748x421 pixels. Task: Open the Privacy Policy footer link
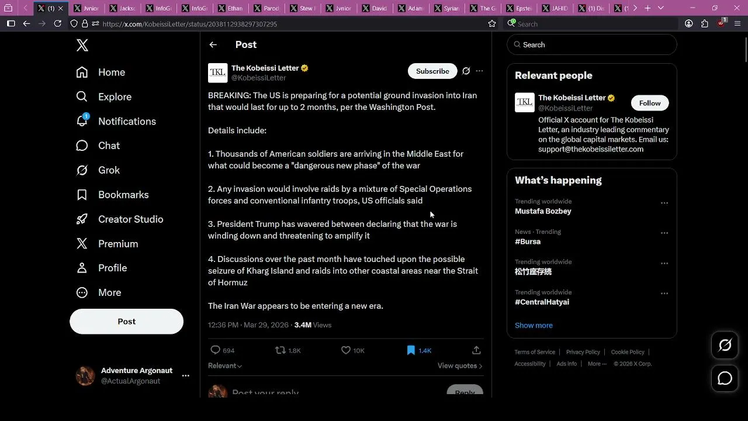click(583, 352)
